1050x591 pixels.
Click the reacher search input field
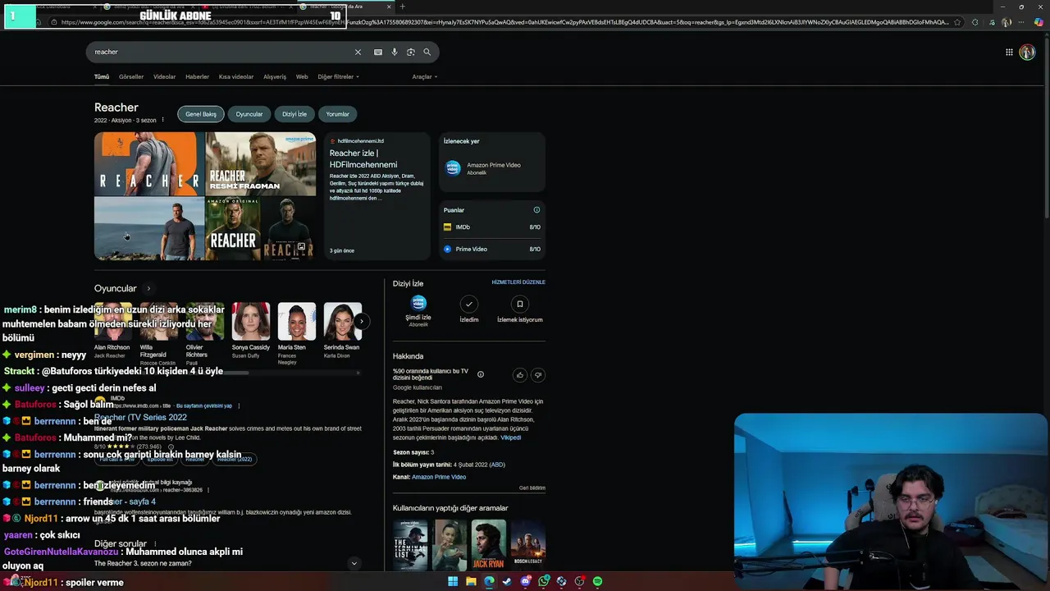coord(221,52)
